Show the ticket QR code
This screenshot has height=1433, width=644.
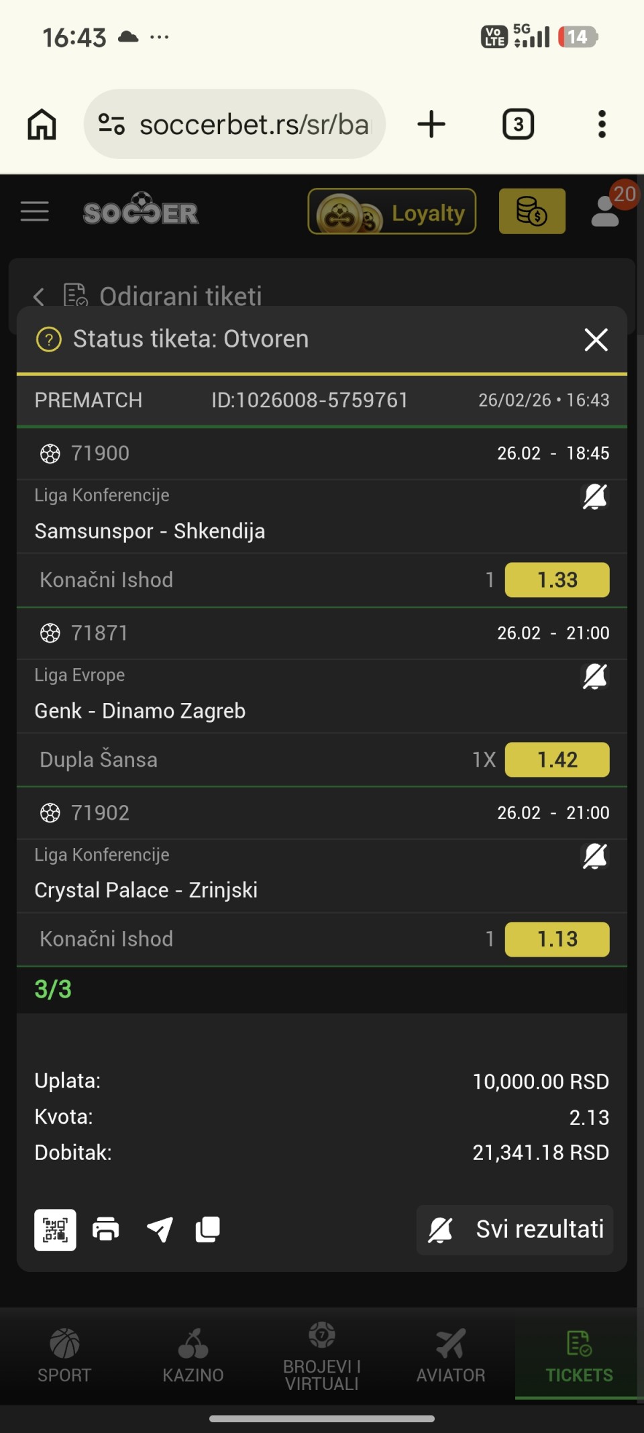55,1230
